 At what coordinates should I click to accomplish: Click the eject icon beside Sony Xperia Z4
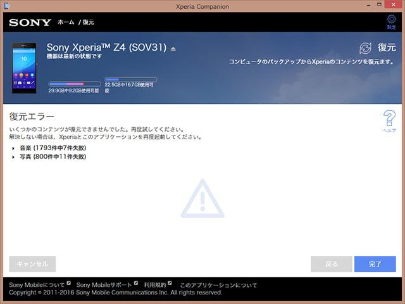tap(173, 49)
